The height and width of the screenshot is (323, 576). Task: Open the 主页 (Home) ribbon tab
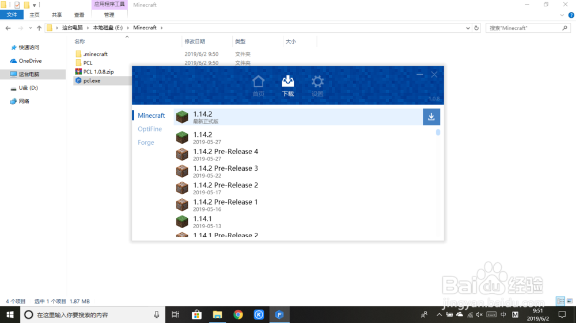(35, 15)
